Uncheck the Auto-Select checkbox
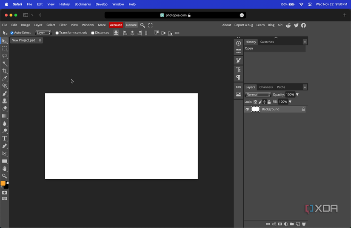This screenshot has width=351, height=228. 12,33
